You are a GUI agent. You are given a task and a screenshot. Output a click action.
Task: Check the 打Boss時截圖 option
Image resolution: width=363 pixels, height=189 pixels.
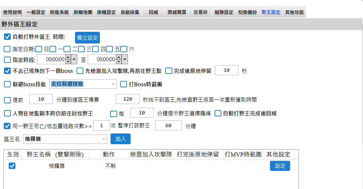point(124,84)
